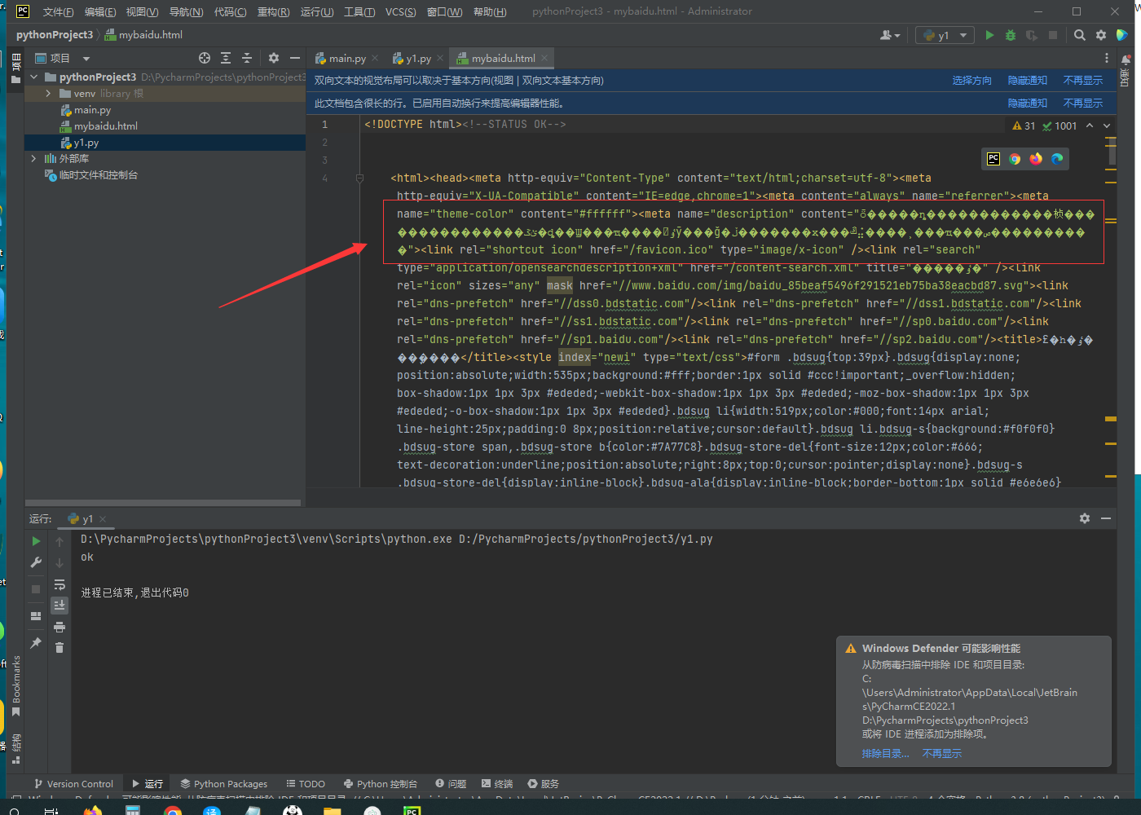Open the y1 run configuration dropdown
Screen dimensions: 1141x815
[x=963, y=35]
